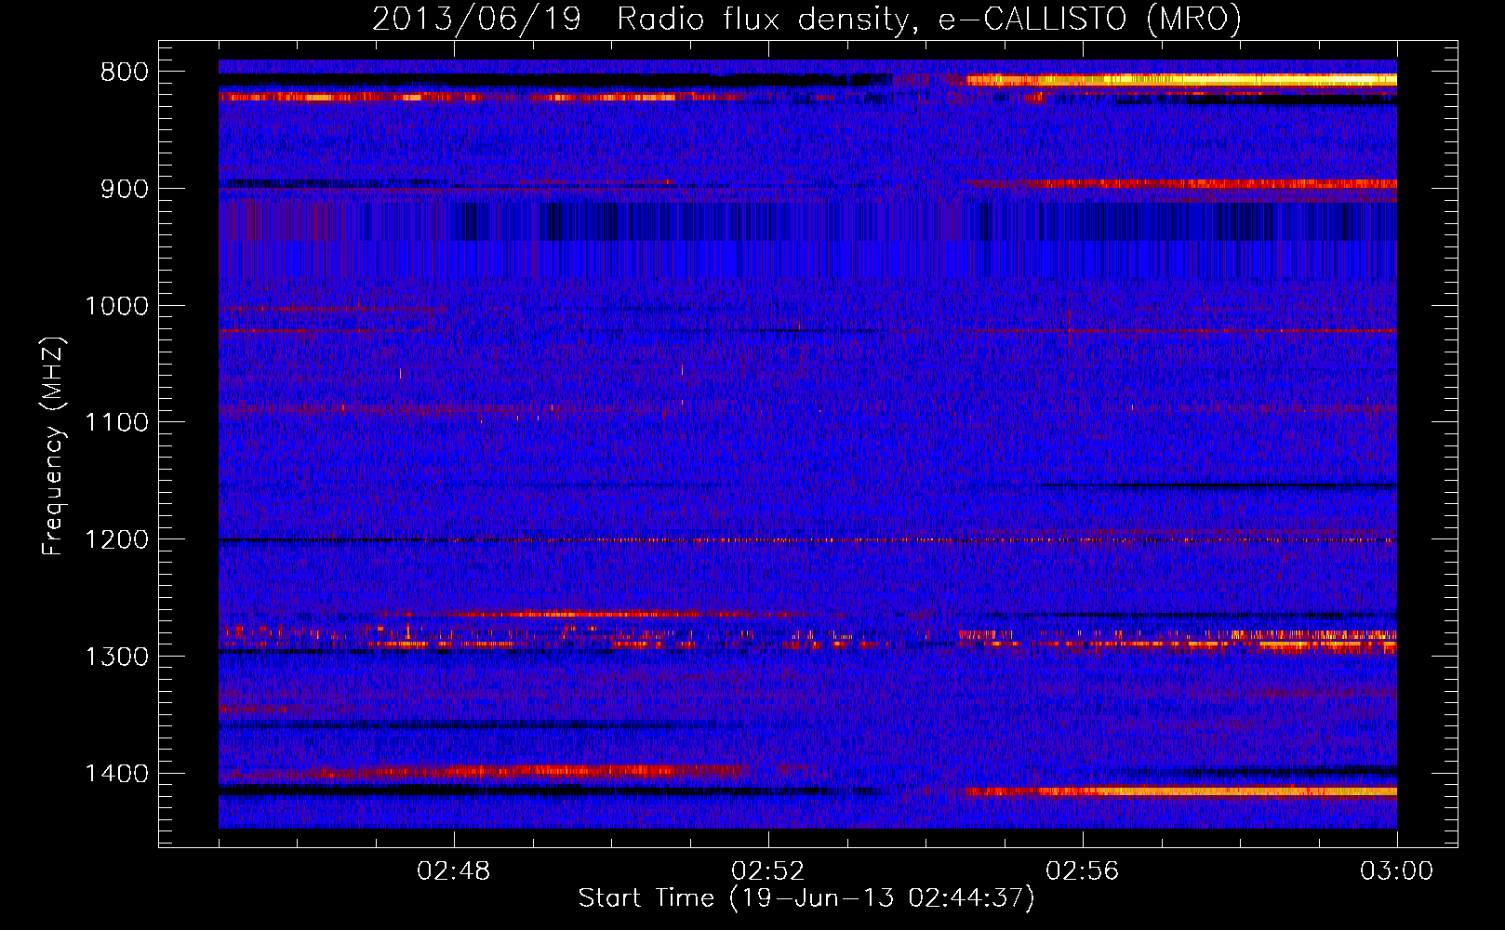
Task: Click the 02:48 time tick label
Action: pyautogui.click(x=454, y=871)
